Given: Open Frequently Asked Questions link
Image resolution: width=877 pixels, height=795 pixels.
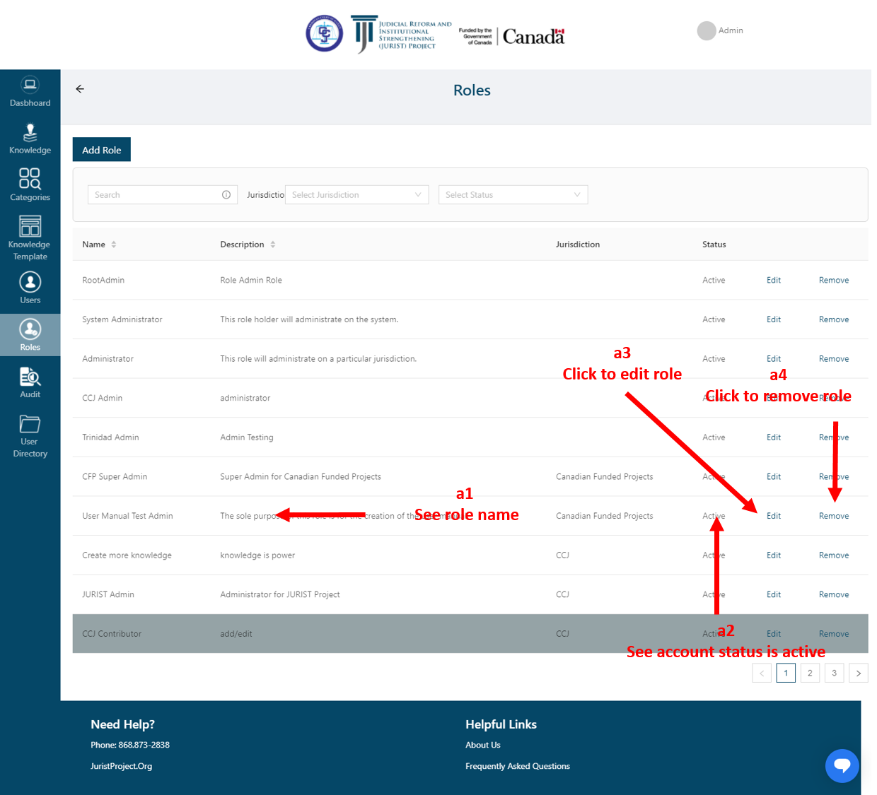Looking at the screenshot, I should click(518, 766).
